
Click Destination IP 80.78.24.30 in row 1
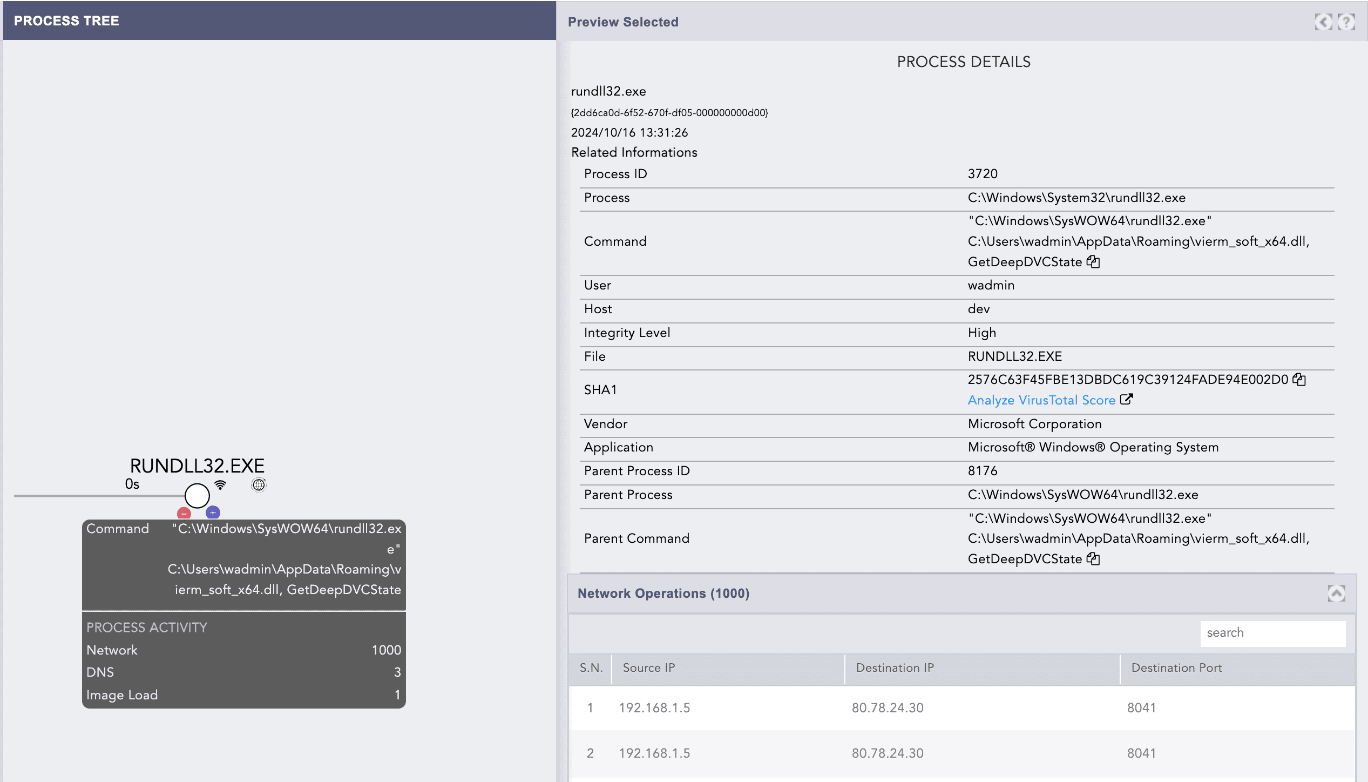888,708
